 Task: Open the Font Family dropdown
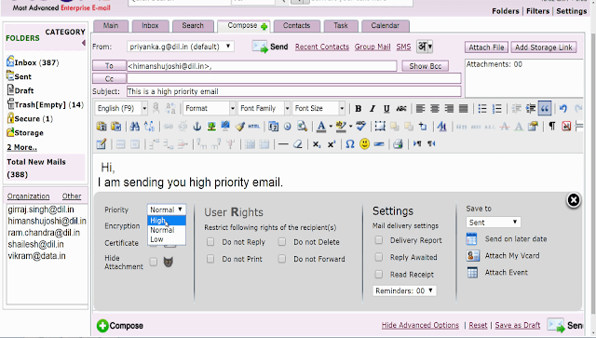(264, 108)
